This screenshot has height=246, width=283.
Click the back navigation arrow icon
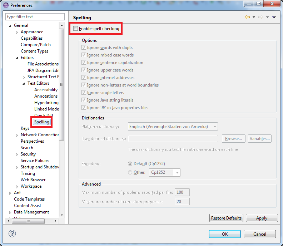(247, 17)
